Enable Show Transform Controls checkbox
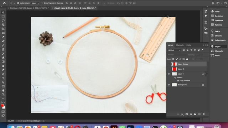Viewport: 228px width, 128px height. [42, 3]
